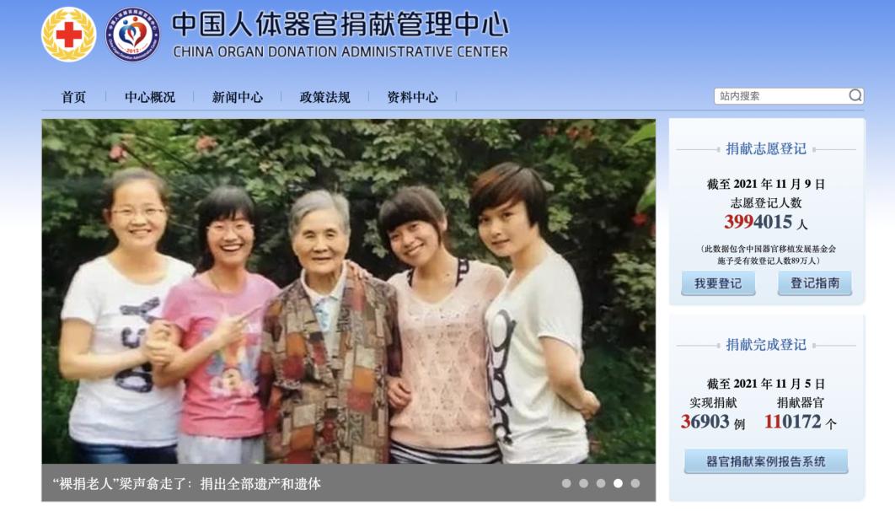The height and width of the screenshot is (511, 895).
Task: Show the first carousel slide dot
Action: point(566,483)
